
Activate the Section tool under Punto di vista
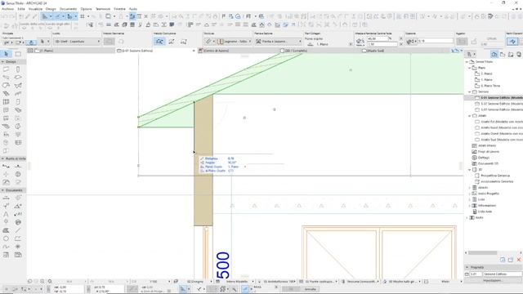pyautogui.click(x=6, y=166)
